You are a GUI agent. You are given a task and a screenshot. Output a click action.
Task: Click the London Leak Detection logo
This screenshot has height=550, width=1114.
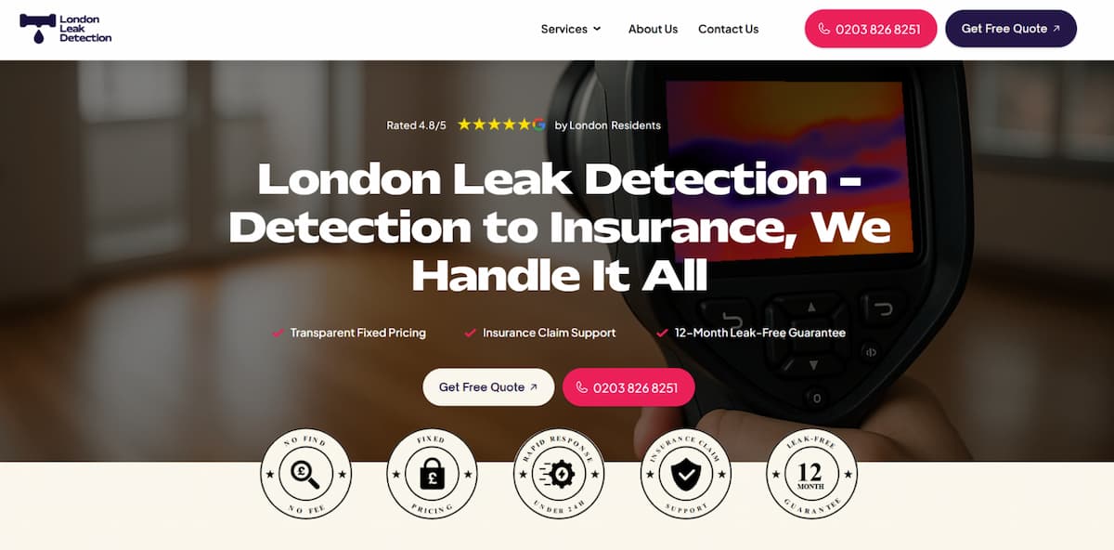(x=66, y=29)
